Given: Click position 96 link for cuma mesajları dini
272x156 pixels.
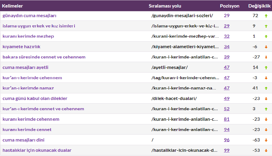Looking at the screenshot, I should tap(226, 140).
